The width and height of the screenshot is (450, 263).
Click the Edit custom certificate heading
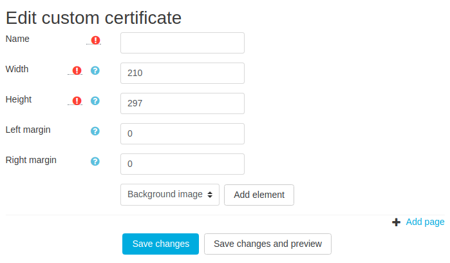click(x=94, y=17)
